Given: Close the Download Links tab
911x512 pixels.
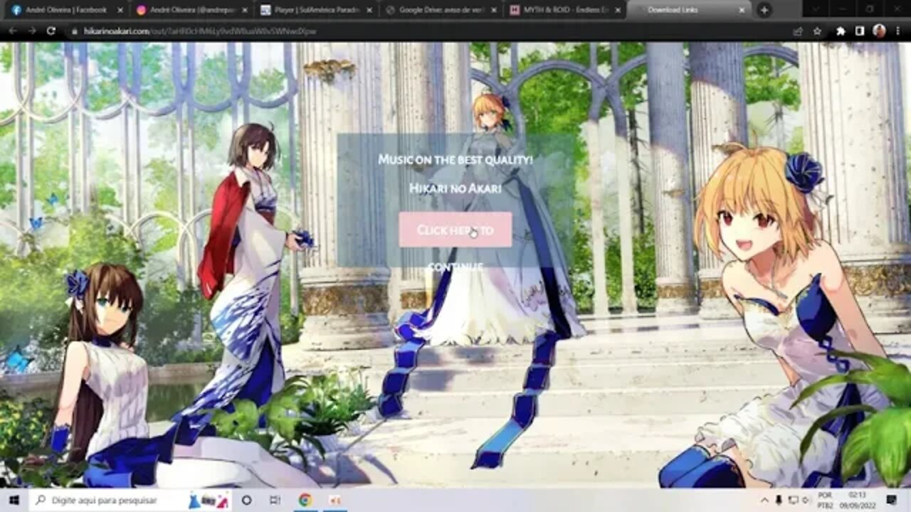Looking at the screenshot, I should [742, 10].
